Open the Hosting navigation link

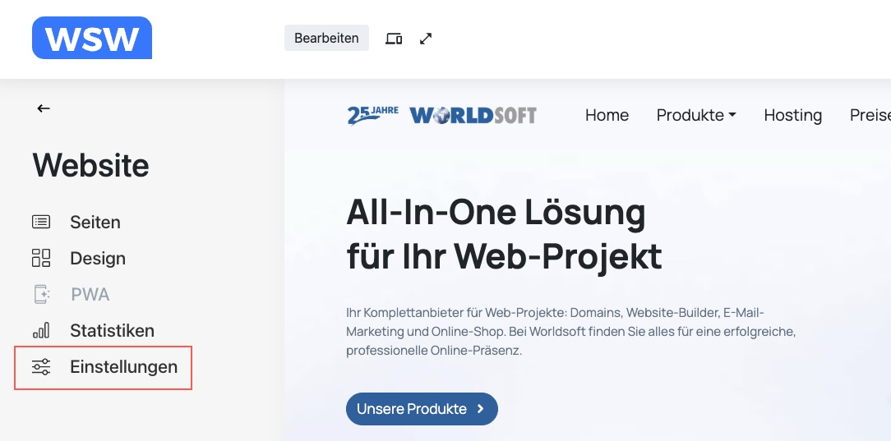(792, 115)
